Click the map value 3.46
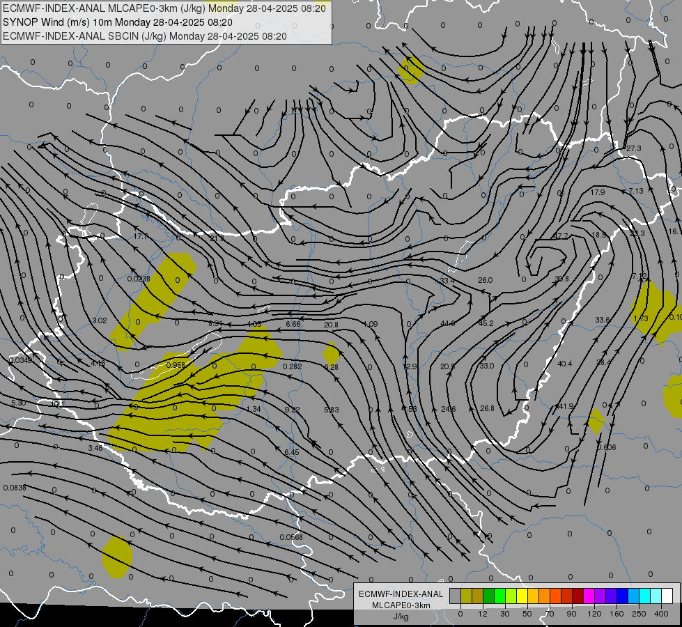Image resolution: width=682 pixels, height=627 pixels. (x=95, y=448)
